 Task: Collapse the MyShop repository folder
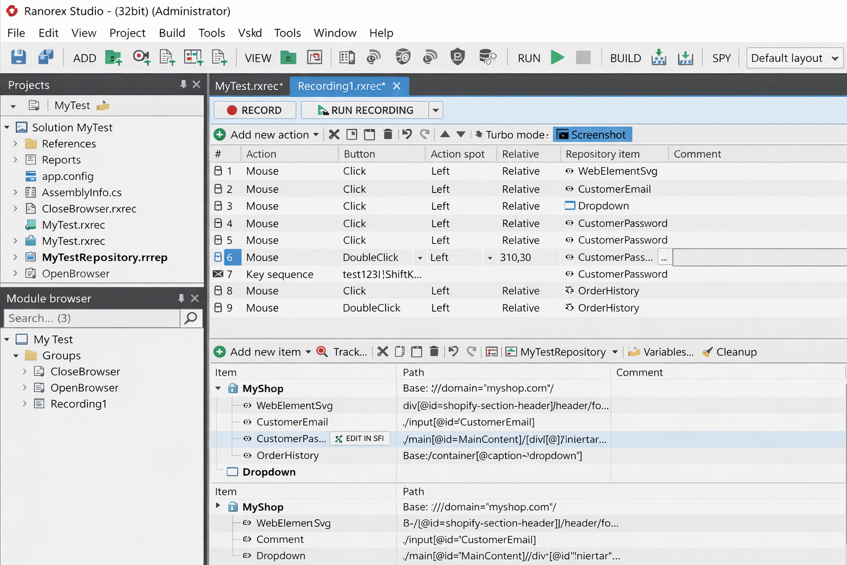[218, 388]
